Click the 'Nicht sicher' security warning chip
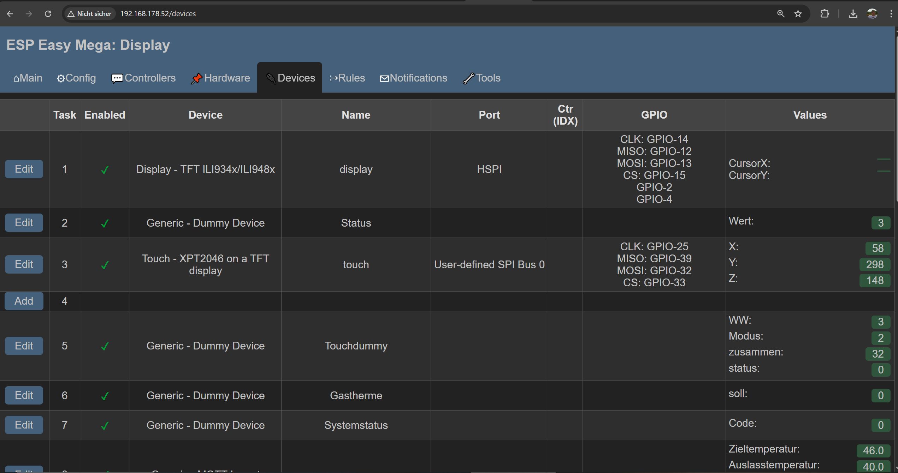Screen dimensions: 898x473 pyautogui.click(x=90, y=14)
